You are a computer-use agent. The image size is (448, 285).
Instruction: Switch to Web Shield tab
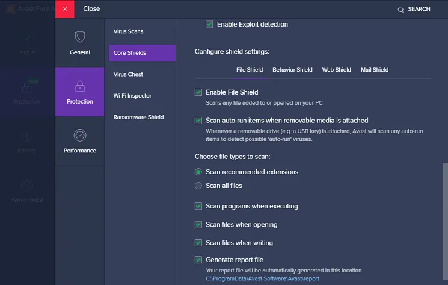(x=336, y=70)
